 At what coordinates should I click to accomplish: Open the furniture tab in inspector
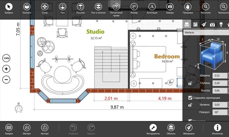click(186, 25)
